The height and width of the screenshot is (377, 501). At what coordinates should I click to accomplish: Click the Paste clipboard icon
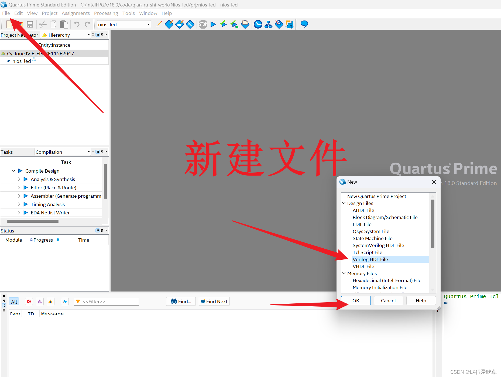tap(64, 24)
